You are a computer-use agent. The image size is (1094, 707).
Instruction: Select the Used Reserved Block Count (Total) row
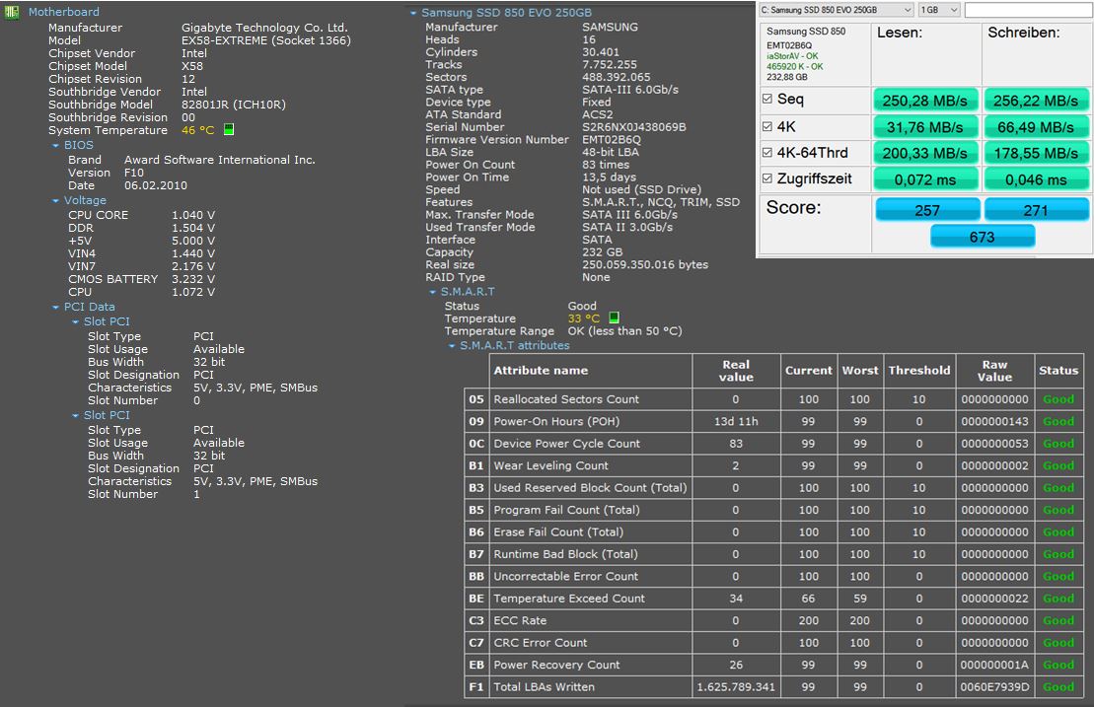click(773, 488)
